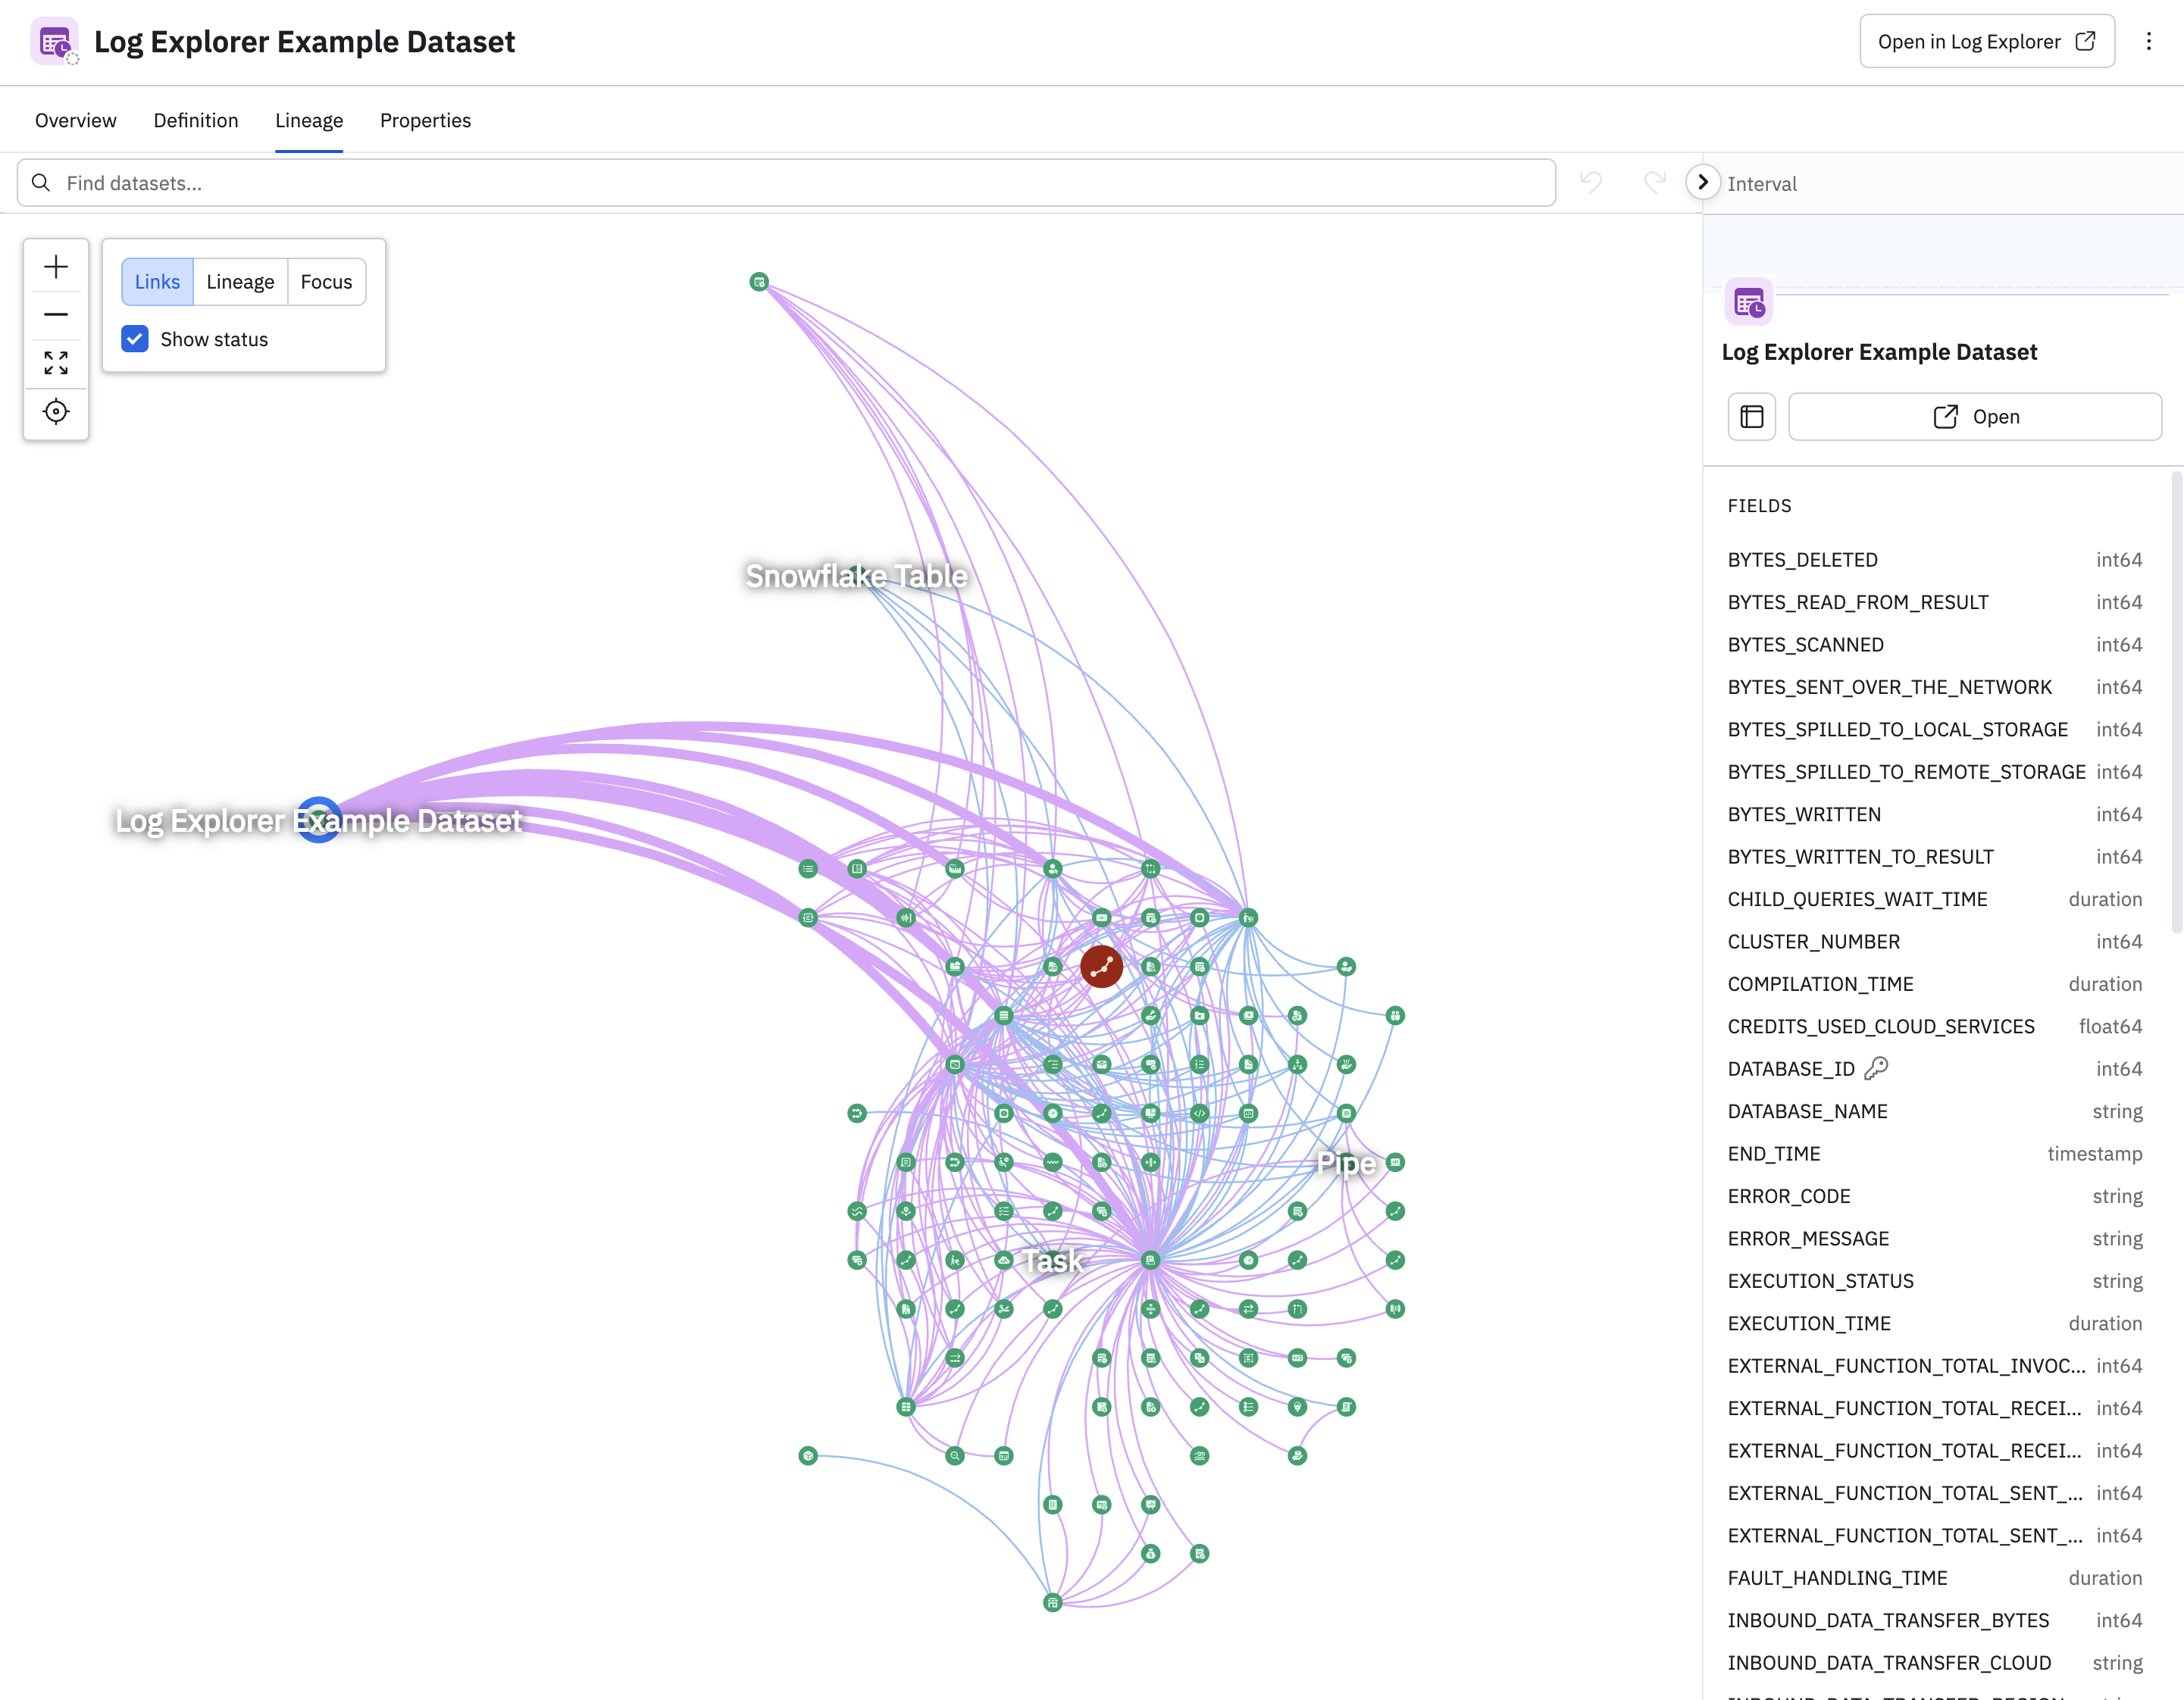Click Open in Log Explorer

(1986, 41)
